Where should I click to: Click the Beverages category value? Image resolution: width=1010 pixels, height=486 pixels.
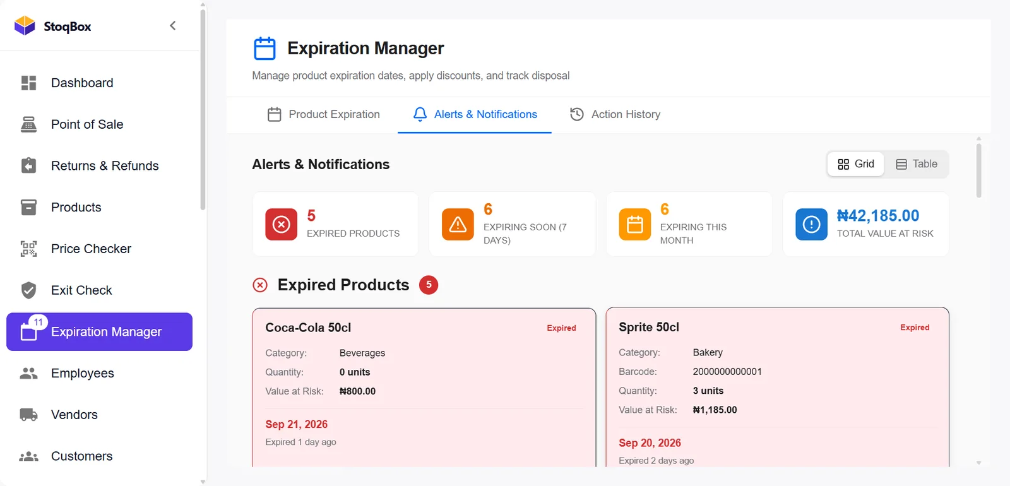pos(362,353)
